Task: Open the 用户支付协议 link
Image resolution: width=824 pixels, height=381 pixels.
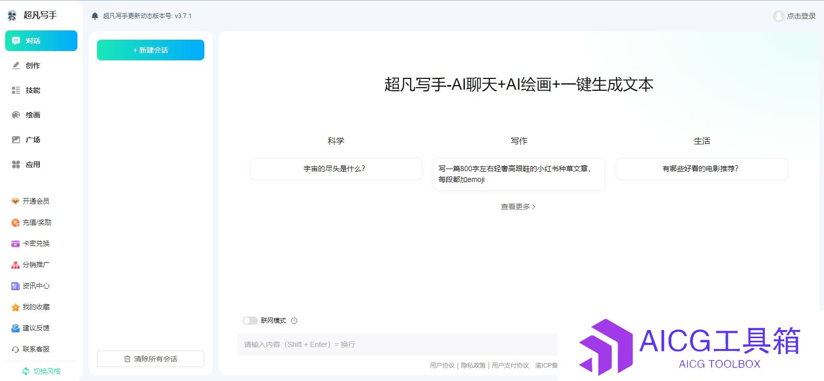Action: click(510, 366)
